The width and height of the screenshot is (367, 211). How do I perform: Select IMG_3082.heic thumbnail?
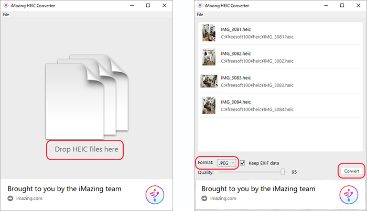tap(209, 57)
